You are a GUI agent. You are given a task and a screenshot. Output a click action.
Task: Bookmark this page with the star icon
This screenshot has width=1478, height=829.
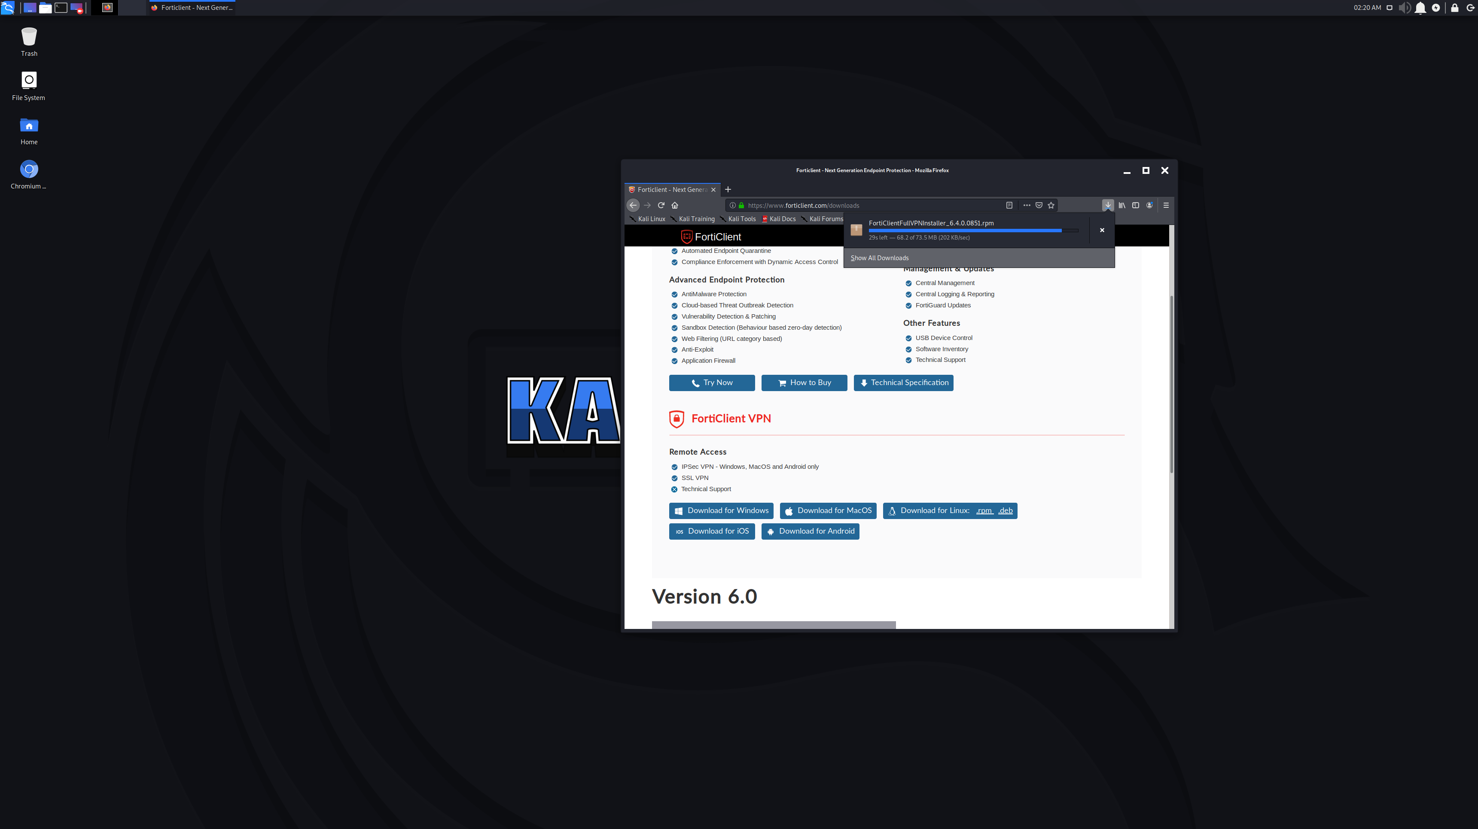point(1051,205)
